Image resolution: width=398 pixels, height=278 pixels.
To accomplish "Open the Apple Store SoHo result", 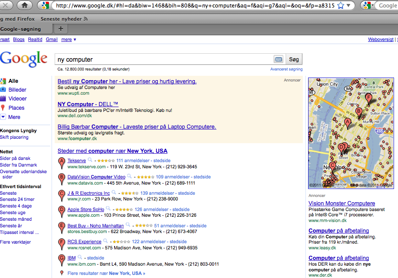I will click(x=86, y=210).
